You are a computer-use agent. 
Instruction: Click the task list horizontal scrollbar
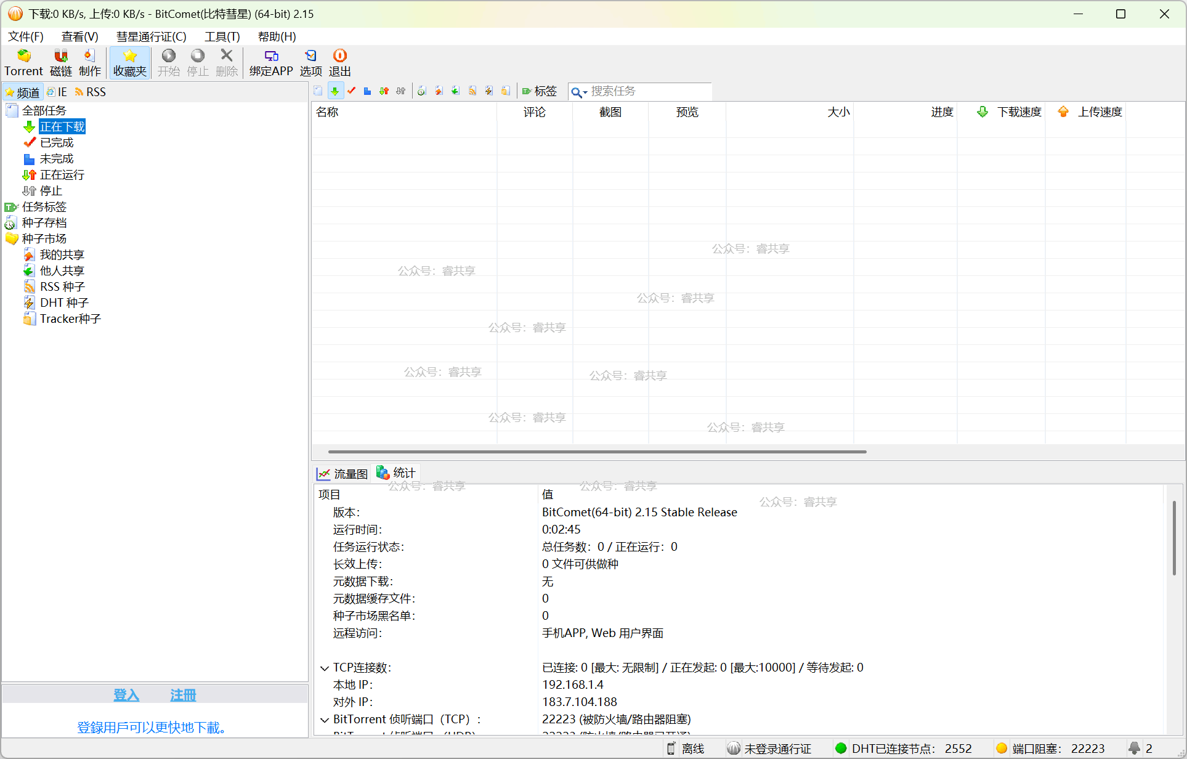pos(598,452)
